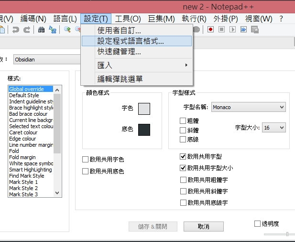Open the 語言(L) menu

tap(65, 19)
